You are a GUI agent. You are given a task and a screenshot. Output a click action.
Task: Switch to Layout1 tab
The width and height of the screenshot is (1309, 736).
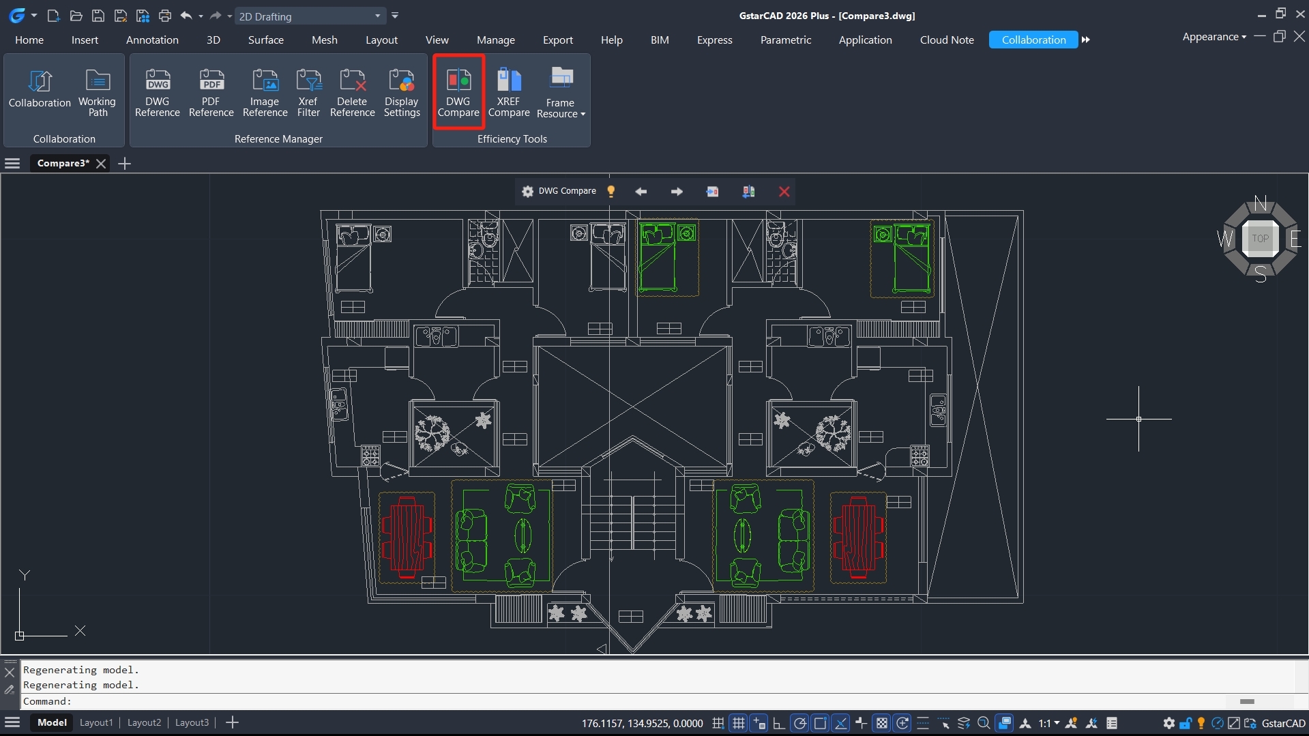(96, 722)
